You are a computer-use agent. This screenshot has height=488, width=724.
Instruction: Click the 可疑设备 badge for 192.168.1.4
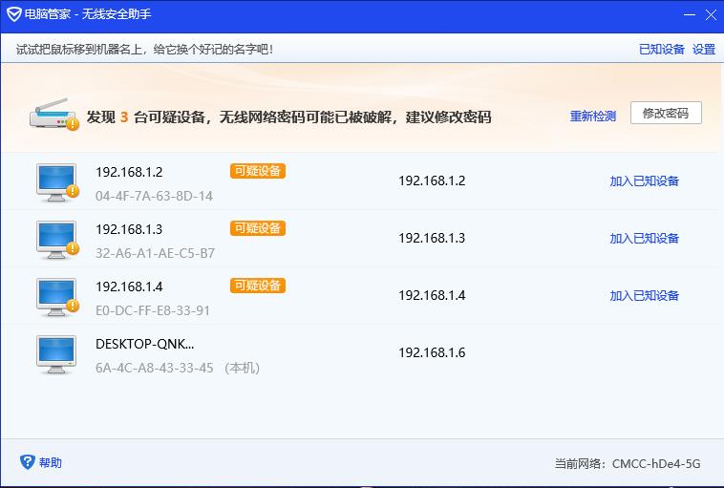pos(258,286)
